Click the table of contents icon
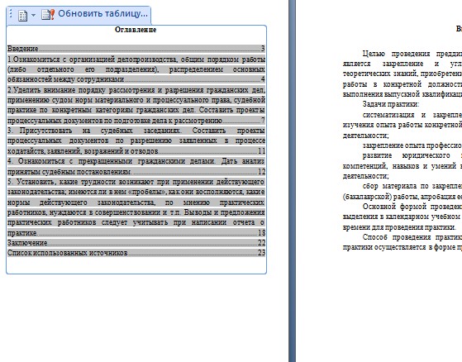 pos(22,15)
